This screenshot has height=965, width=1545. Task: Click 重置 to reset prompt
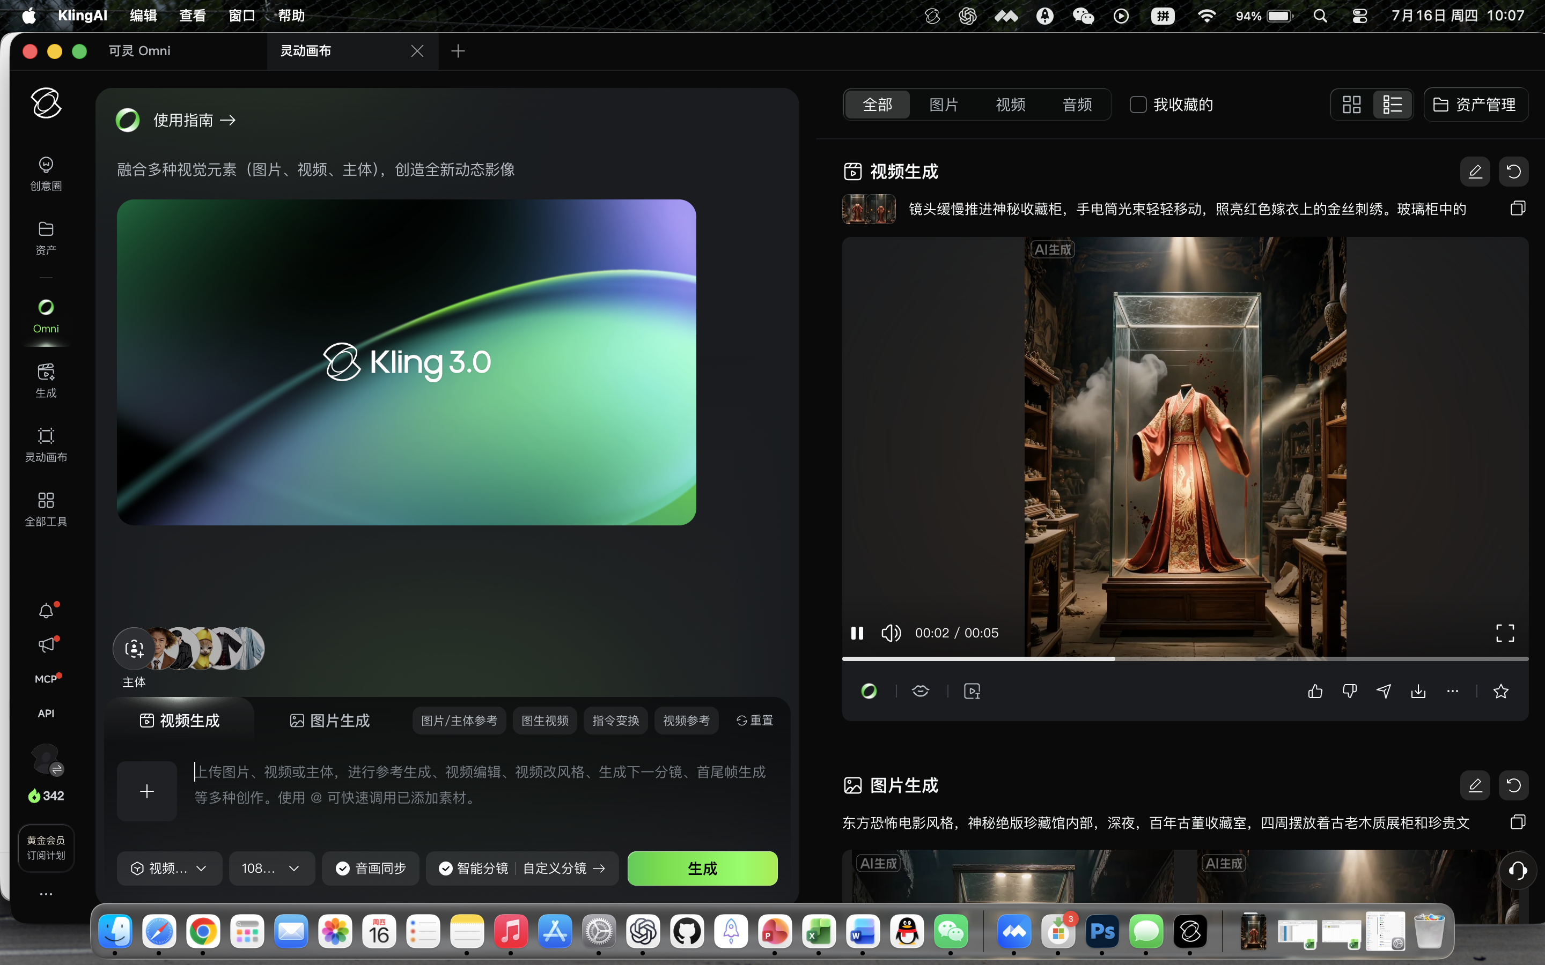755,721
